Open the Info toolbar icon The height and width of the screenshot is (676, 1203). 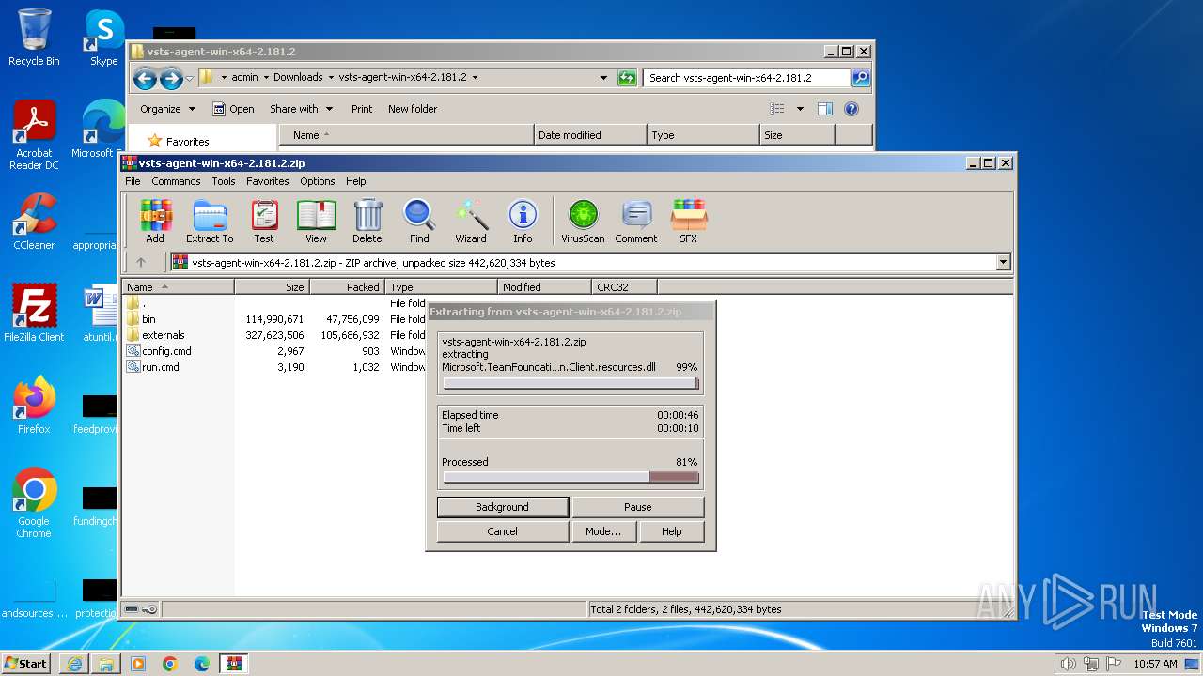[523, 222]
